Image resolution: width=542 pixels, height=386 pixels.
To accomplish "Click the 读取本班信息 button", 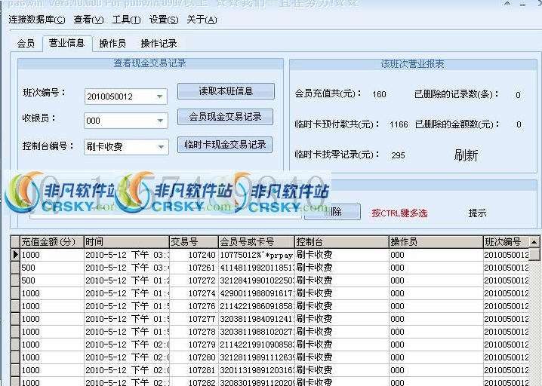I will (226, 91).
